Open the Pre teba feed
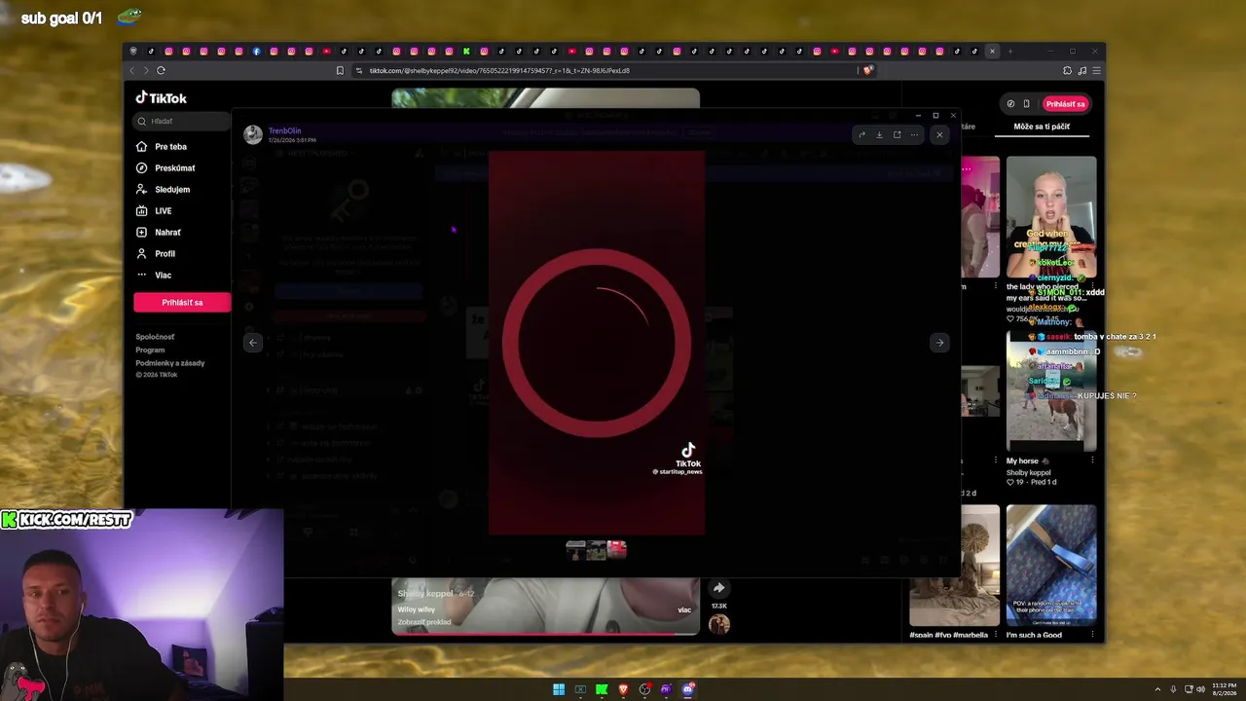The height and width of the screenshot is (701, 1246). tap(170, 147)
